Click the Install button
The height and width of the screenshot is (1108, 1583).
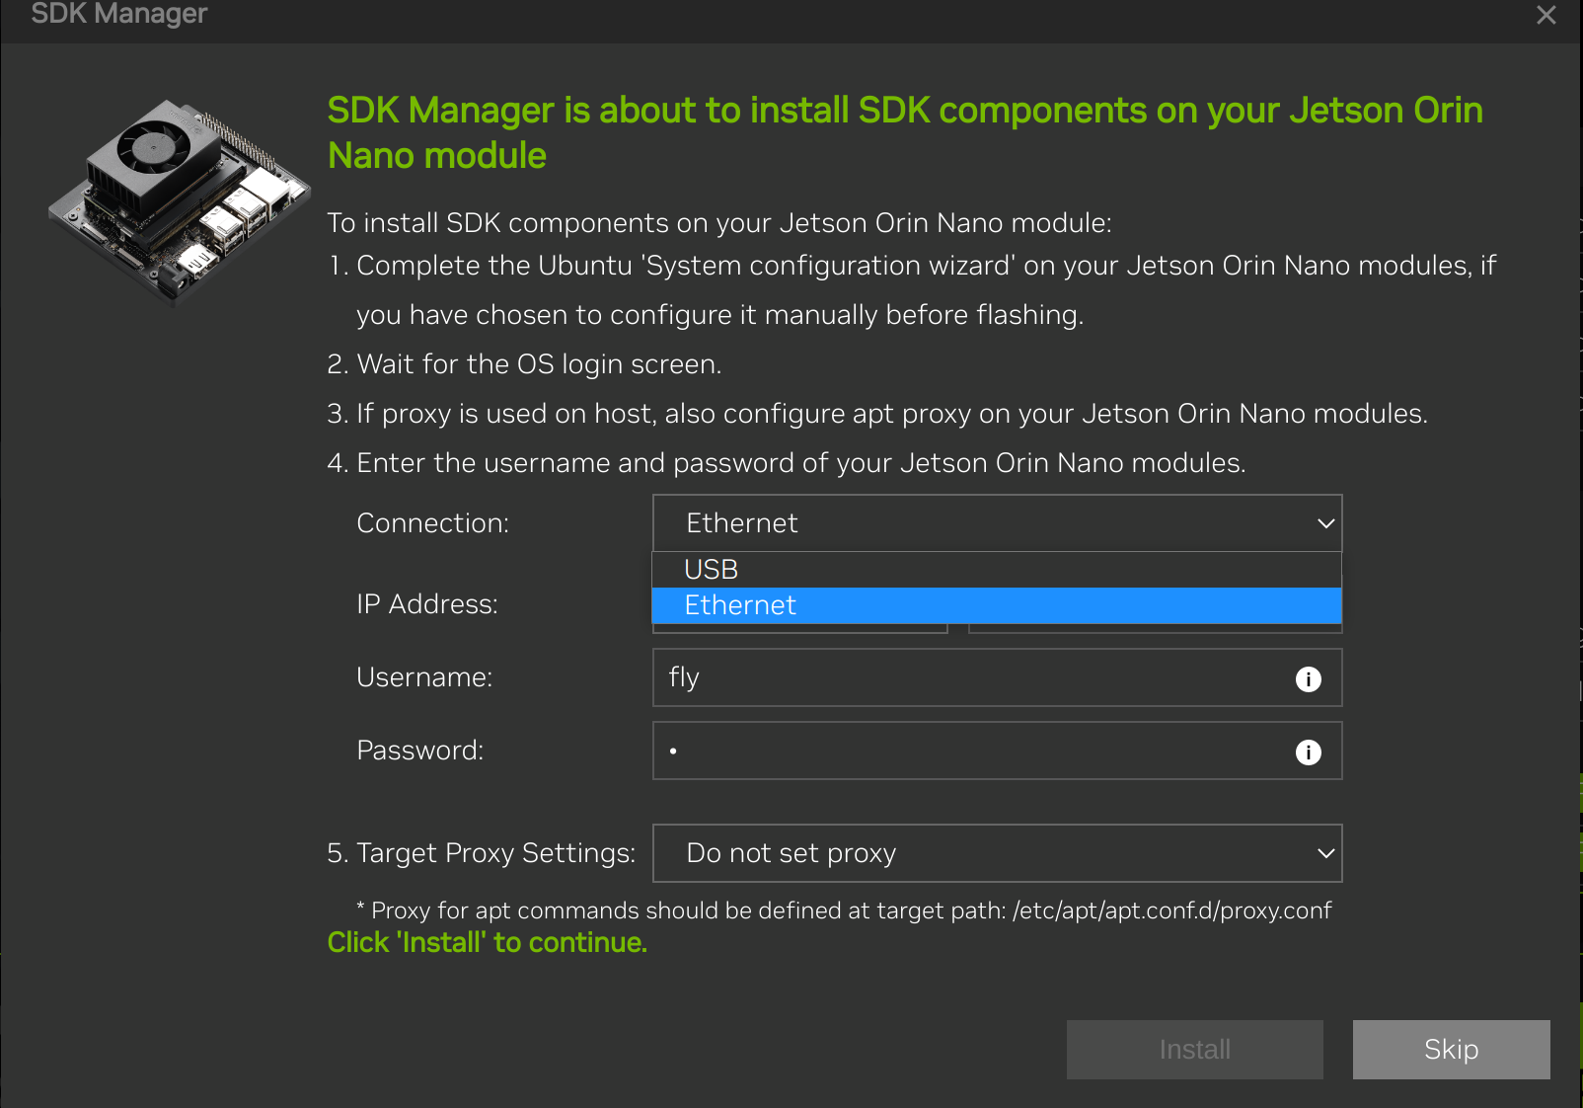(1194, 1050)
